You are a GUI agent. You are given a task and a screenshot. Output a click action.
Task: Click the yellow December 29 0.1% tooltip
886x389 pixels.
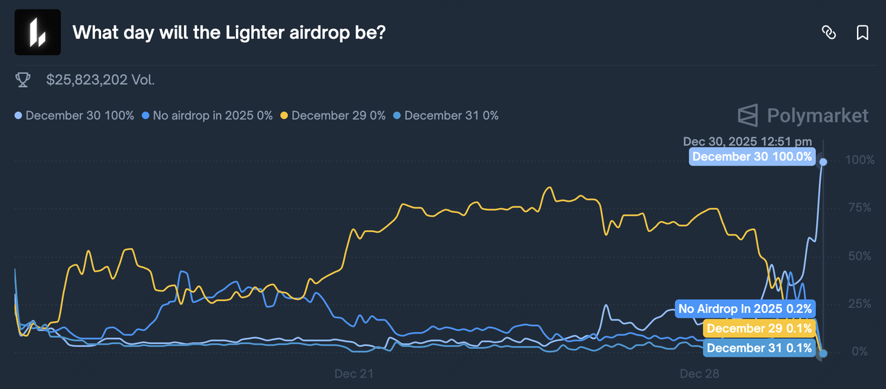[x=759, y=329]
